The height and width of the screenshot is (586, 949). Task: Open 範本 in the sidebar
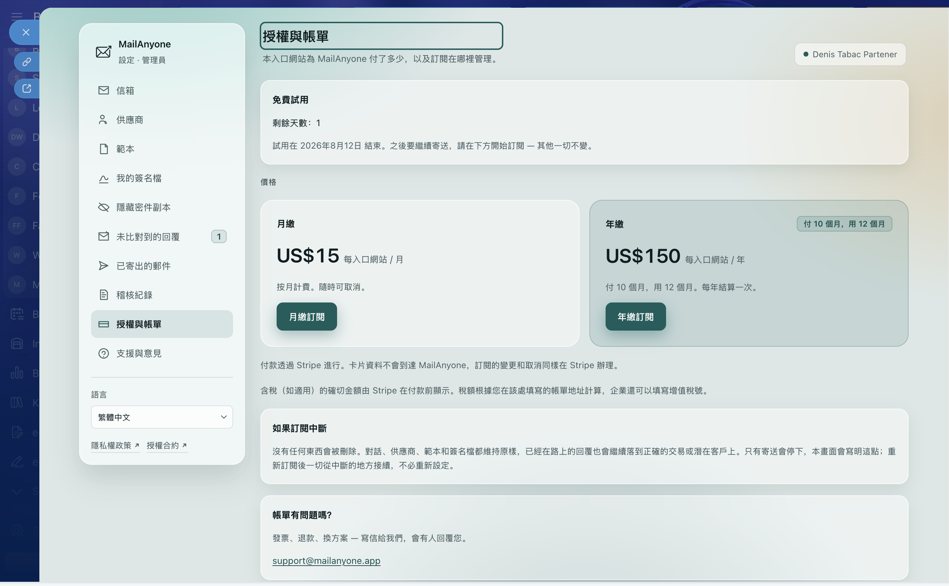pyautogui.click(x=162, y=149)
